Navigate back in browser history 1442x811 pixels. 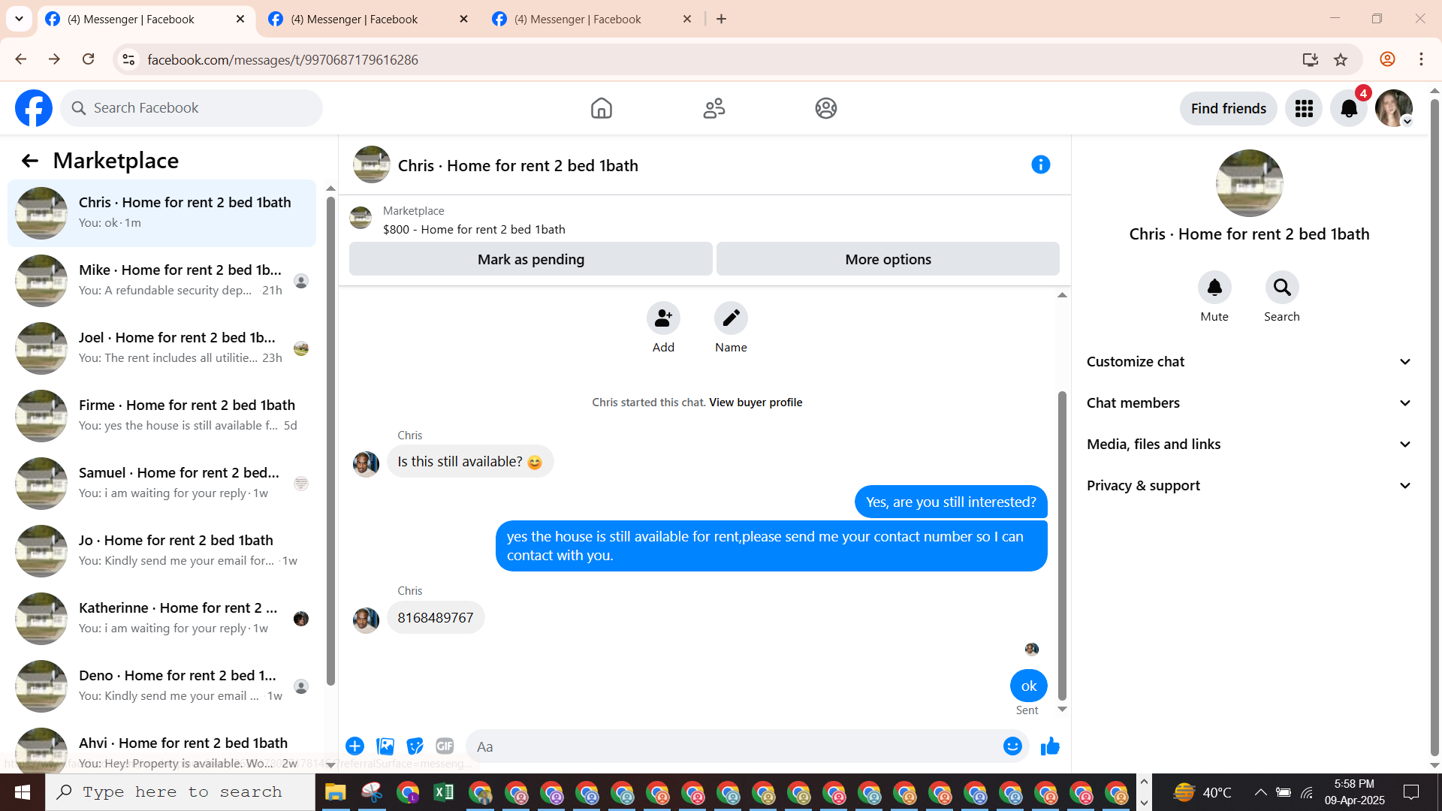pyautogui.click(x=21, y=59)
